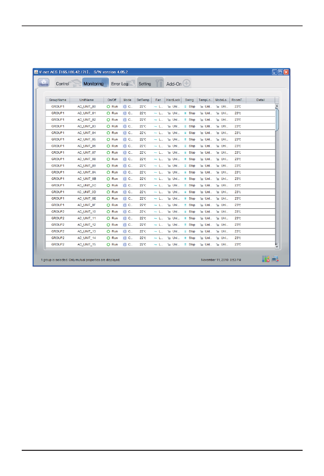Click Run text in AC_UNIT_13 row
The image size is (324, 476).
coord(115,232)
